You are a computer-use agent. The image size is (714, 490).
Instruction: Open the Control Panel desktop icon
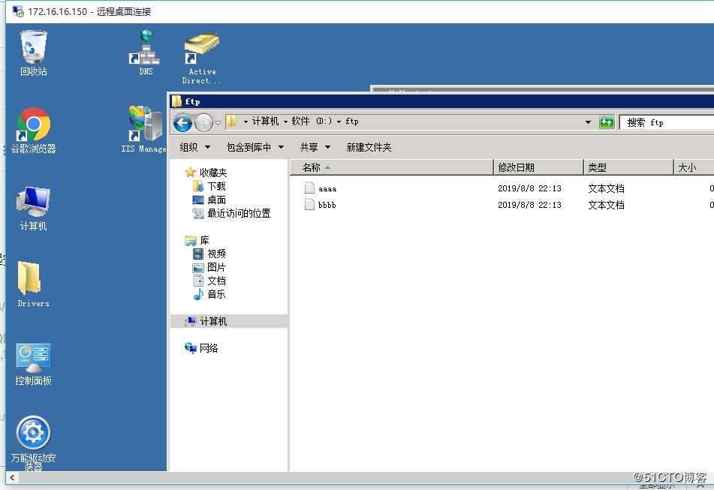point(33,365)
